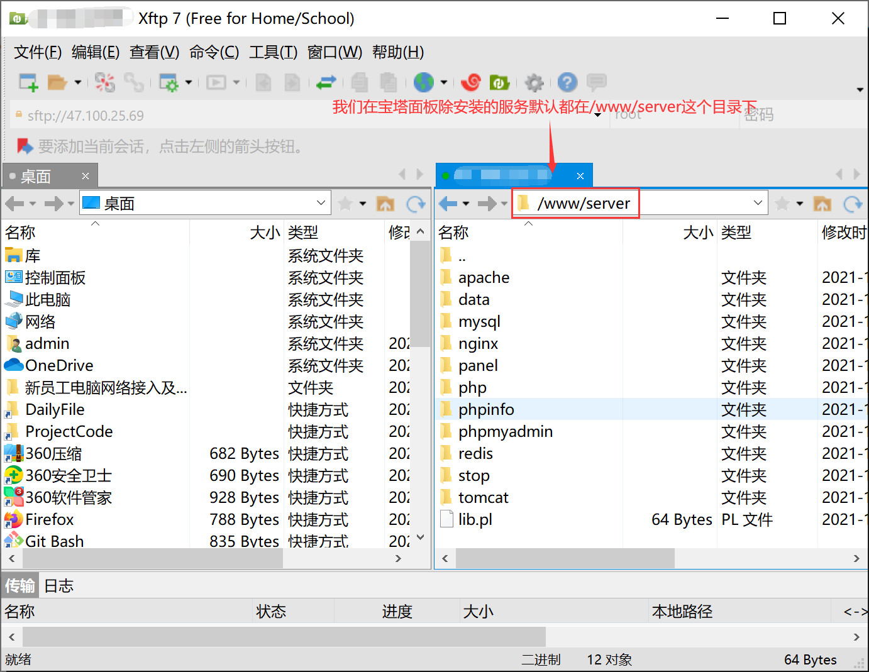Click remote pane home folder icon

click(x=822, y=203)
